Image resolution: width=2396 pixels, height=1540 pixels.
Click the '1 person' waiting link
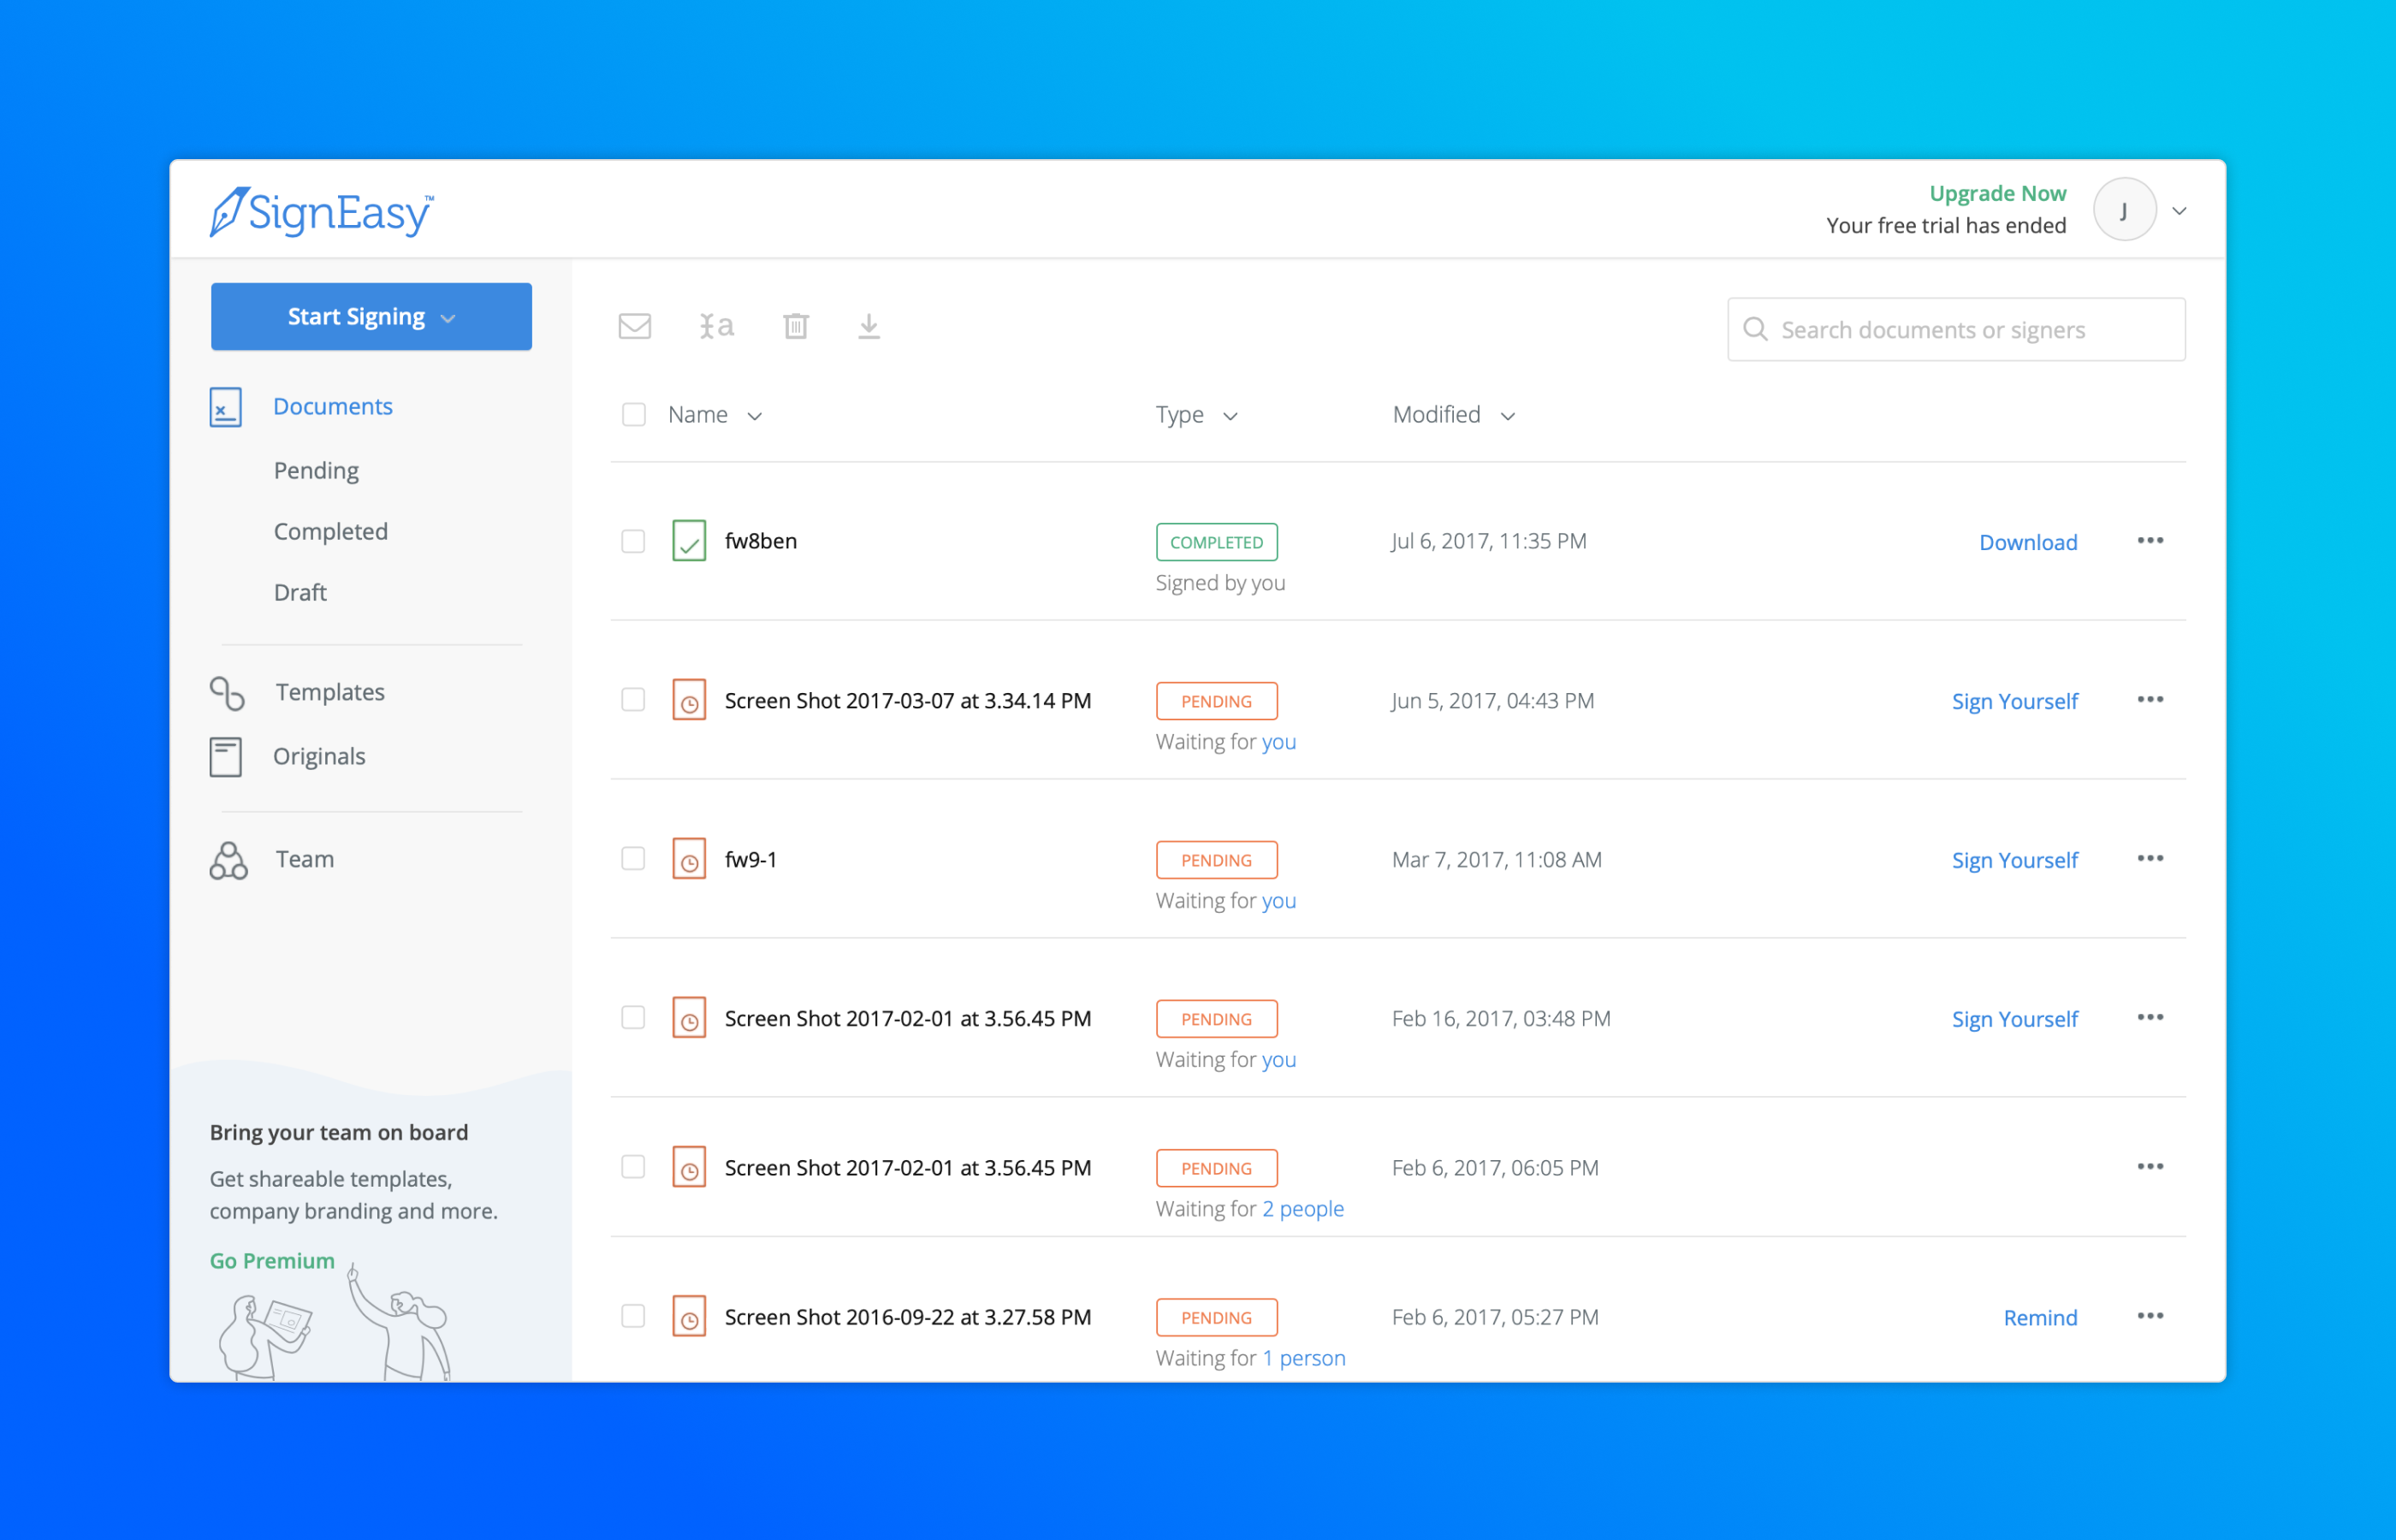tap(1304, 1358)
